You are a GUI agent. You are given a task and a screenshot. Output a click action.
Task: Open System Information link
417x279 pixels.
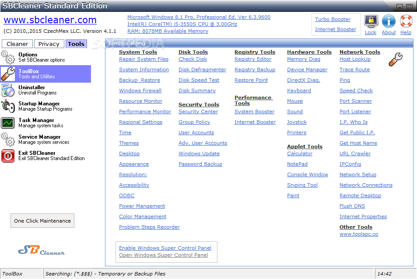pyautogui.click(x=144, y=70)
